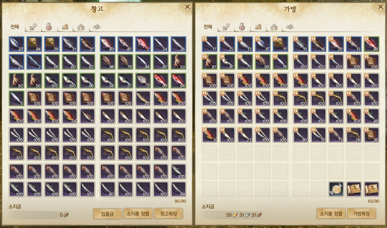Select the octopus stack of 53 in 창고
387x228 pixels.
click(178, 62)
